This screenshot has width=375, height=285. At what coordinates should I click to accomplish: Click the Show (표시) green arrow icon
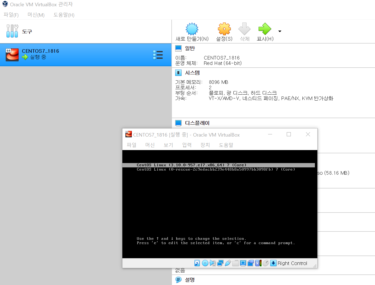click(265, 29)
